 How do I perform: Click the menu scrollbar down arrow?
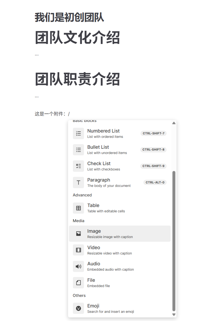click(174, 315)
